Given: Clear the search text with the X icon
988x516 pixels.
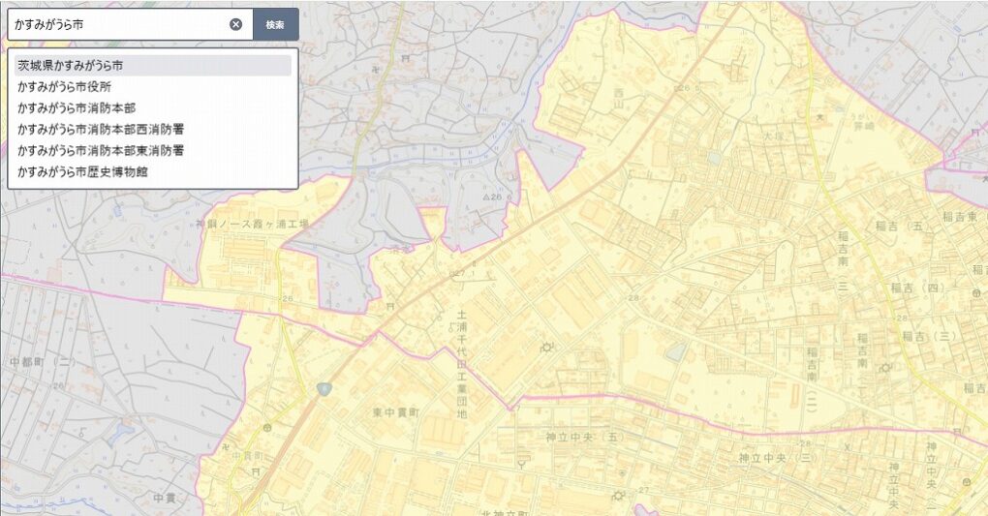Looking at the screenshot, I should [x=235, y=24].
